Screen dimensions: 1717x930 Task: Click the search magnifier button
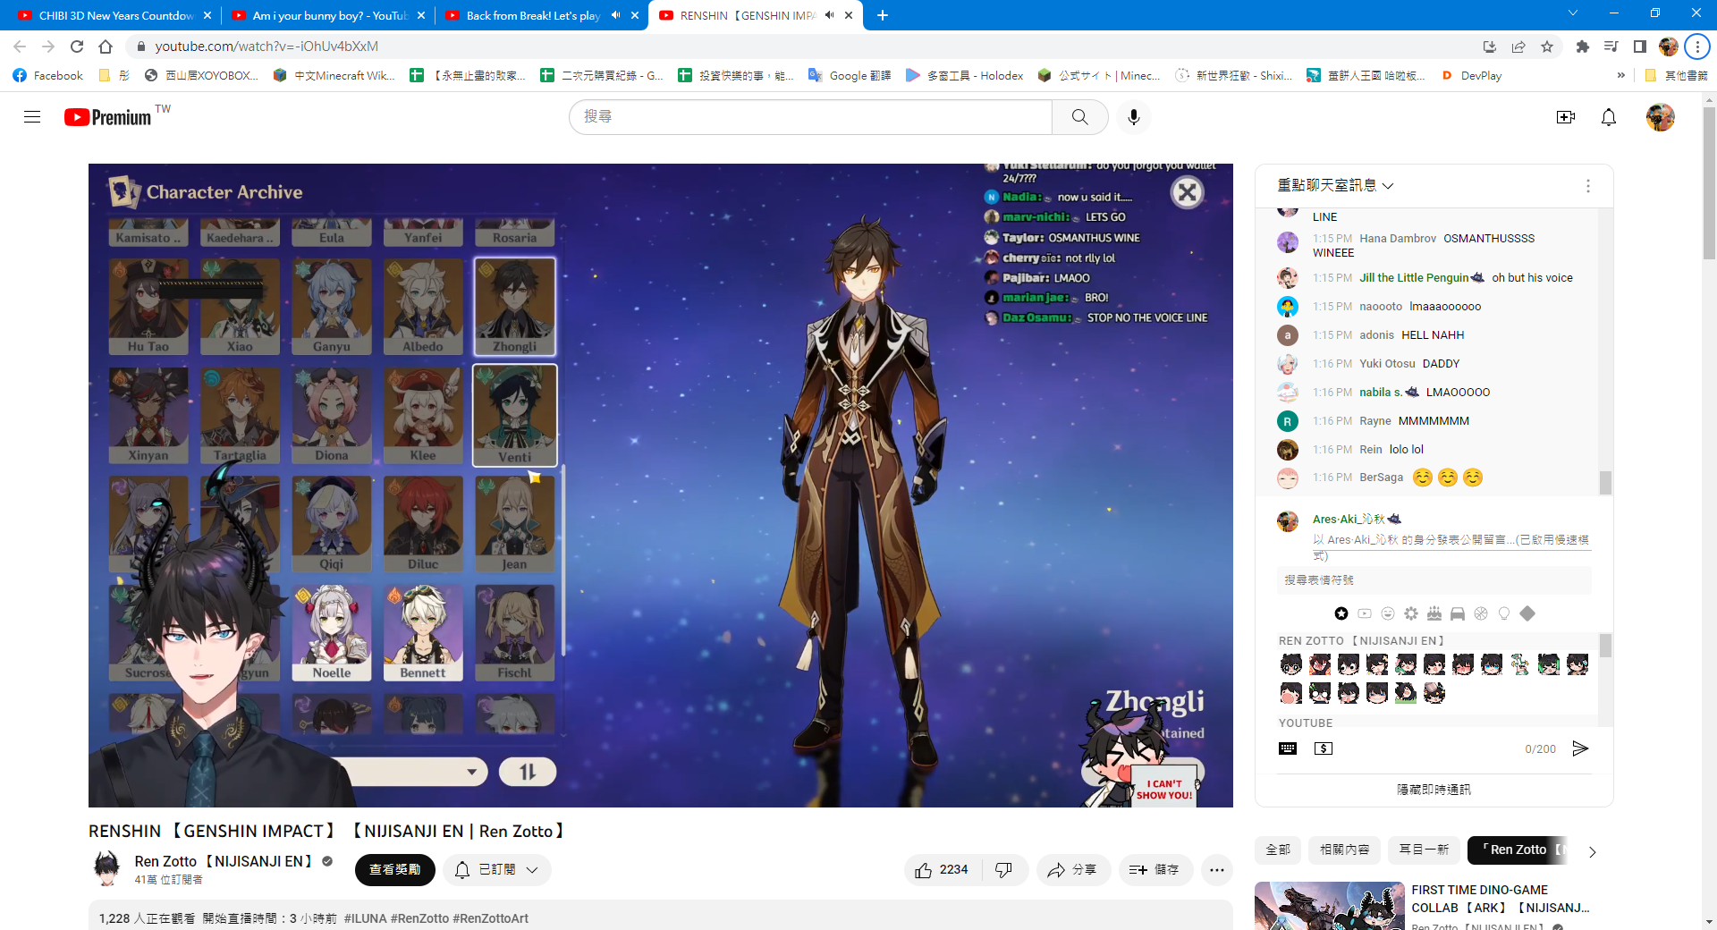[1080, 117]
